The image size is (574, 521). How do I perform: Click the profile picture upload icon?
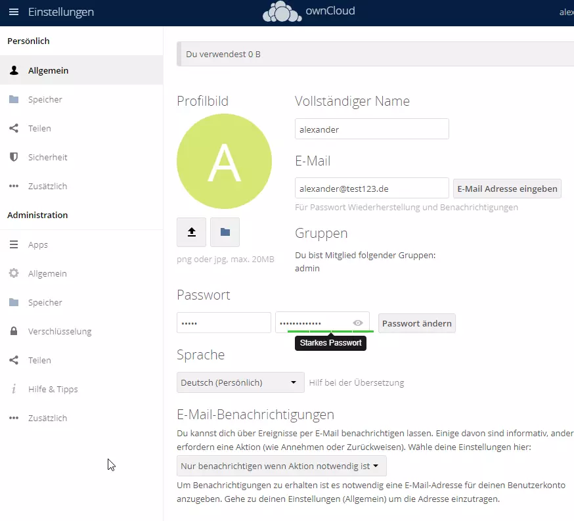[x=191, y=232]
